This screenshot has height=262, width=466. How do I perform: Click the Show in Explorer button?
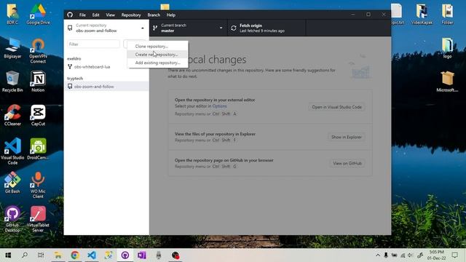click(x=347, y=137)
